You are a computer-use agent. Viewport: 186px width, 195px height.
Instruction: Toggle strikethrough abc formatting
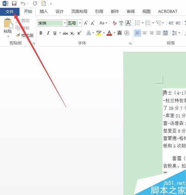click(x=65, y=33)
